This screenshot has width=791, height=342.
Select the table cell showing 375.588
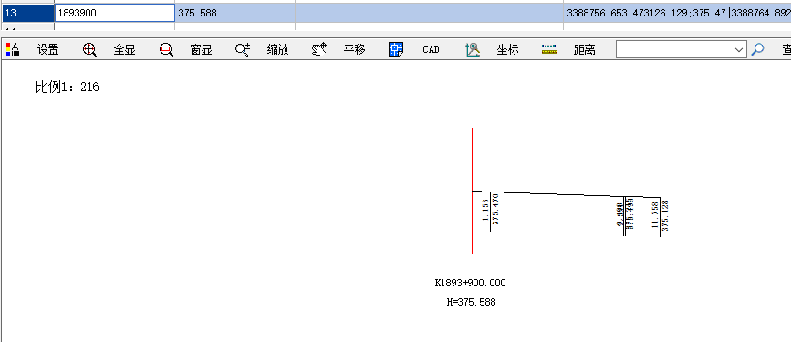click(x=235, y=13)
